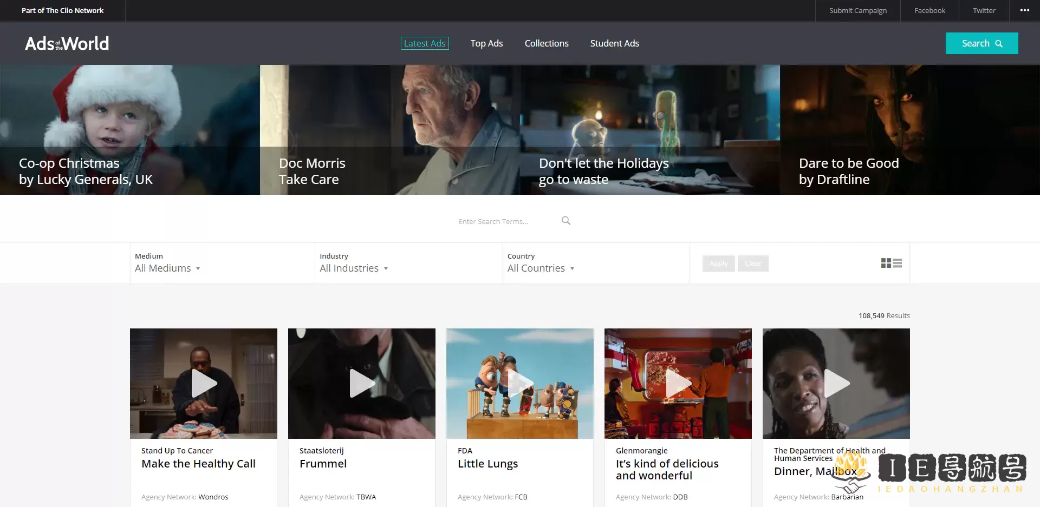Screen dimensions: 1040x507
Task: Play the Glenmorangie ad video
Action: click(678, 384)
